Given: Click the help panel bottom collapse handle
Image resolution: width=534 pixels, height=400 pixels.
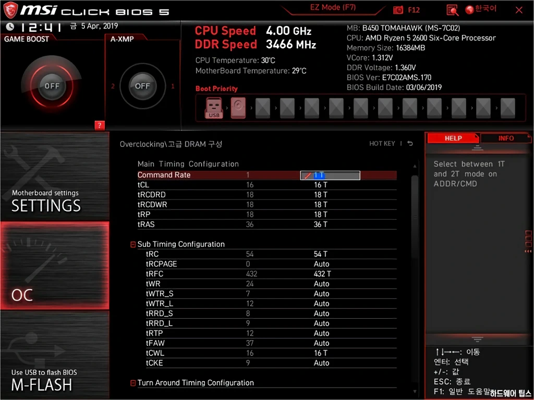Looking at the screenshot, I should coord(477,339).
